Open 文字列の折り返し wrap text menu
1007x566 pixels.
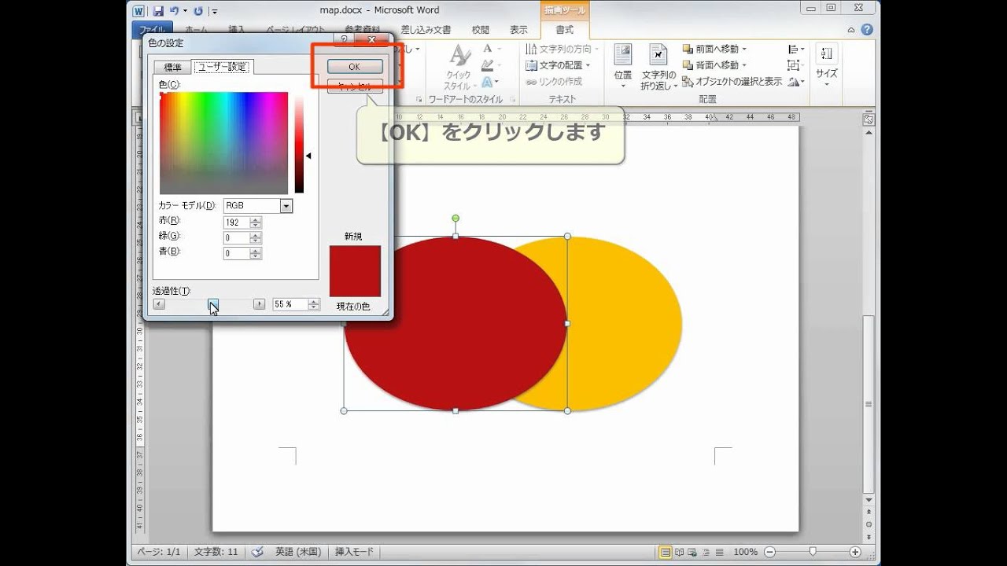(658, 67)
